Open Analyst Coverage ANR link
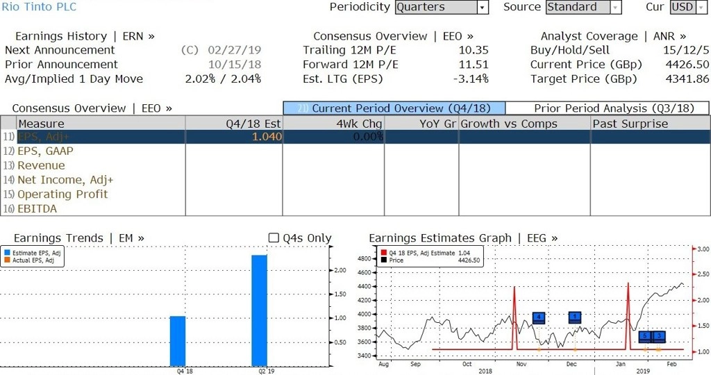The image size is (711, 375). (x=613, y=36)
